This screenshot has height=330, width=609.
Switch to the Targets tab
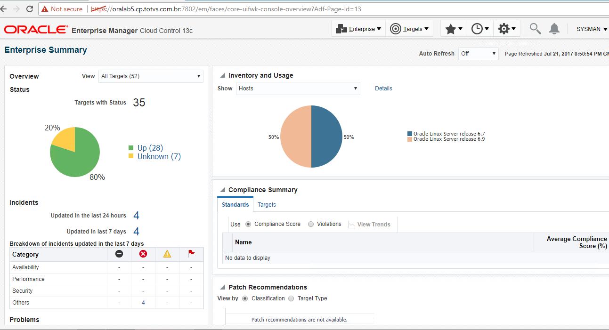tap(267, 204)
